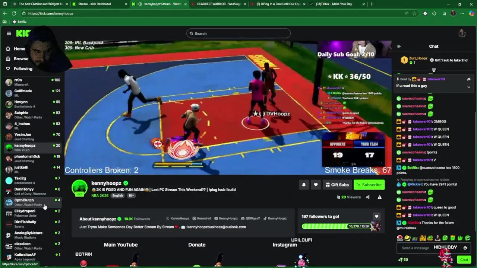The width and height of the screenshot is (477, 268).
Task: Switch to Stream - Kick Dashboard tab
Action: pyautogui.click(x=99, y=4)
